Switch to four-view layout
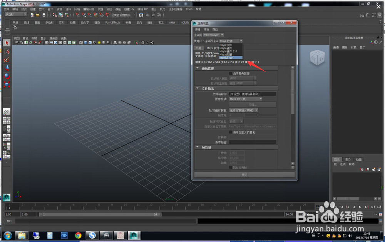Image resolution: width=385 pixels, height=242 pixels. click(7, 120)
